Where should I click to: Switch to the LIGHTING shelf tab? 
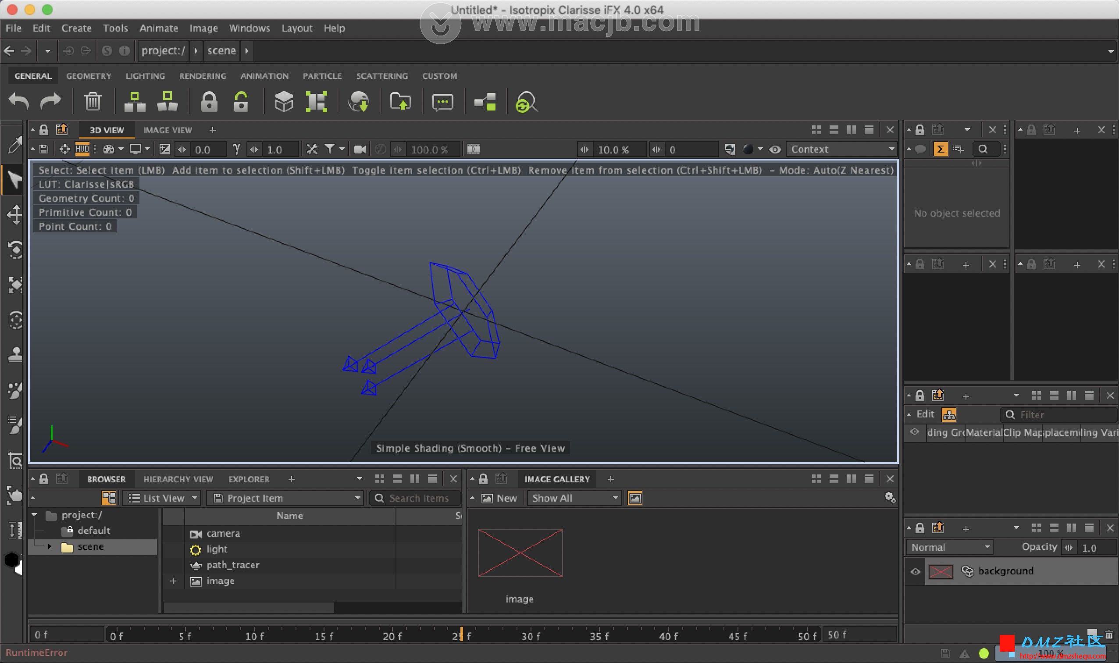145,76
